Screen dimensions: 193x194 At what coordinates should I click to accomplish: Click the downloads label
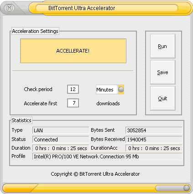coord(108,103)
